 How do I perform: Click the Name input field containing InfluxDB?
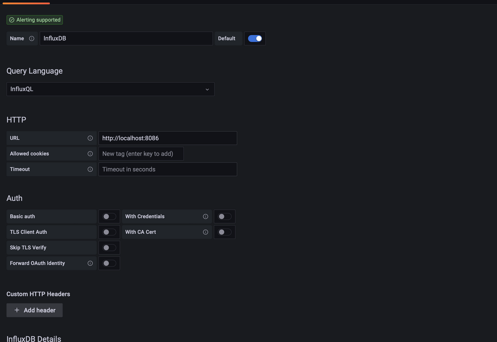pyautogui.click(x=126, y=38)
